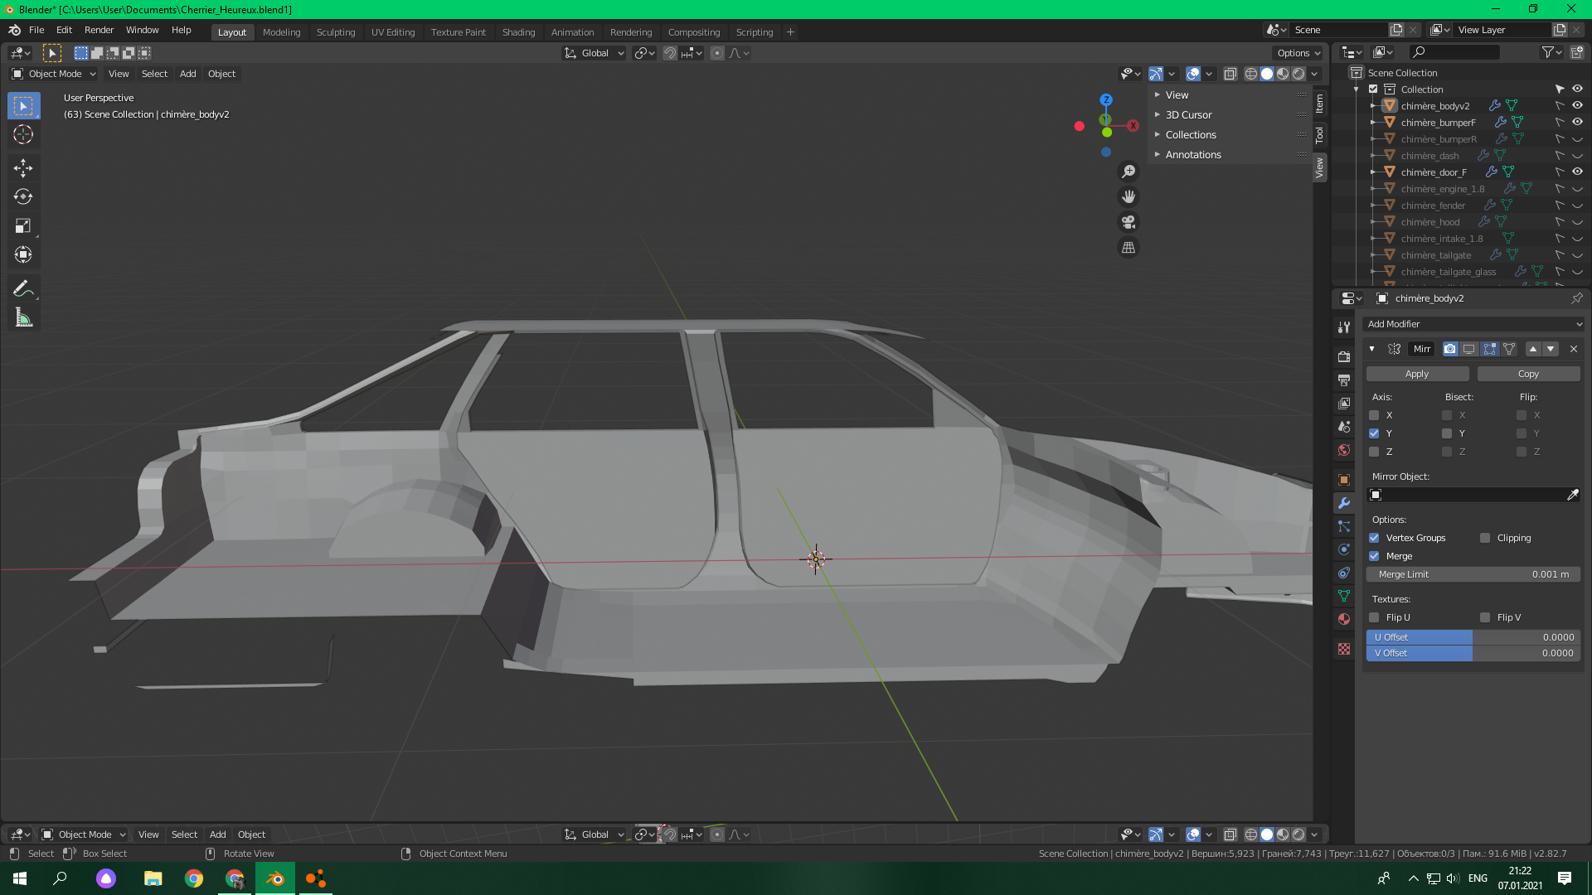The height and width of the screenshot is (895, 1592).
Task: Click the Merge Limit value field
Action: [1473, 574]
